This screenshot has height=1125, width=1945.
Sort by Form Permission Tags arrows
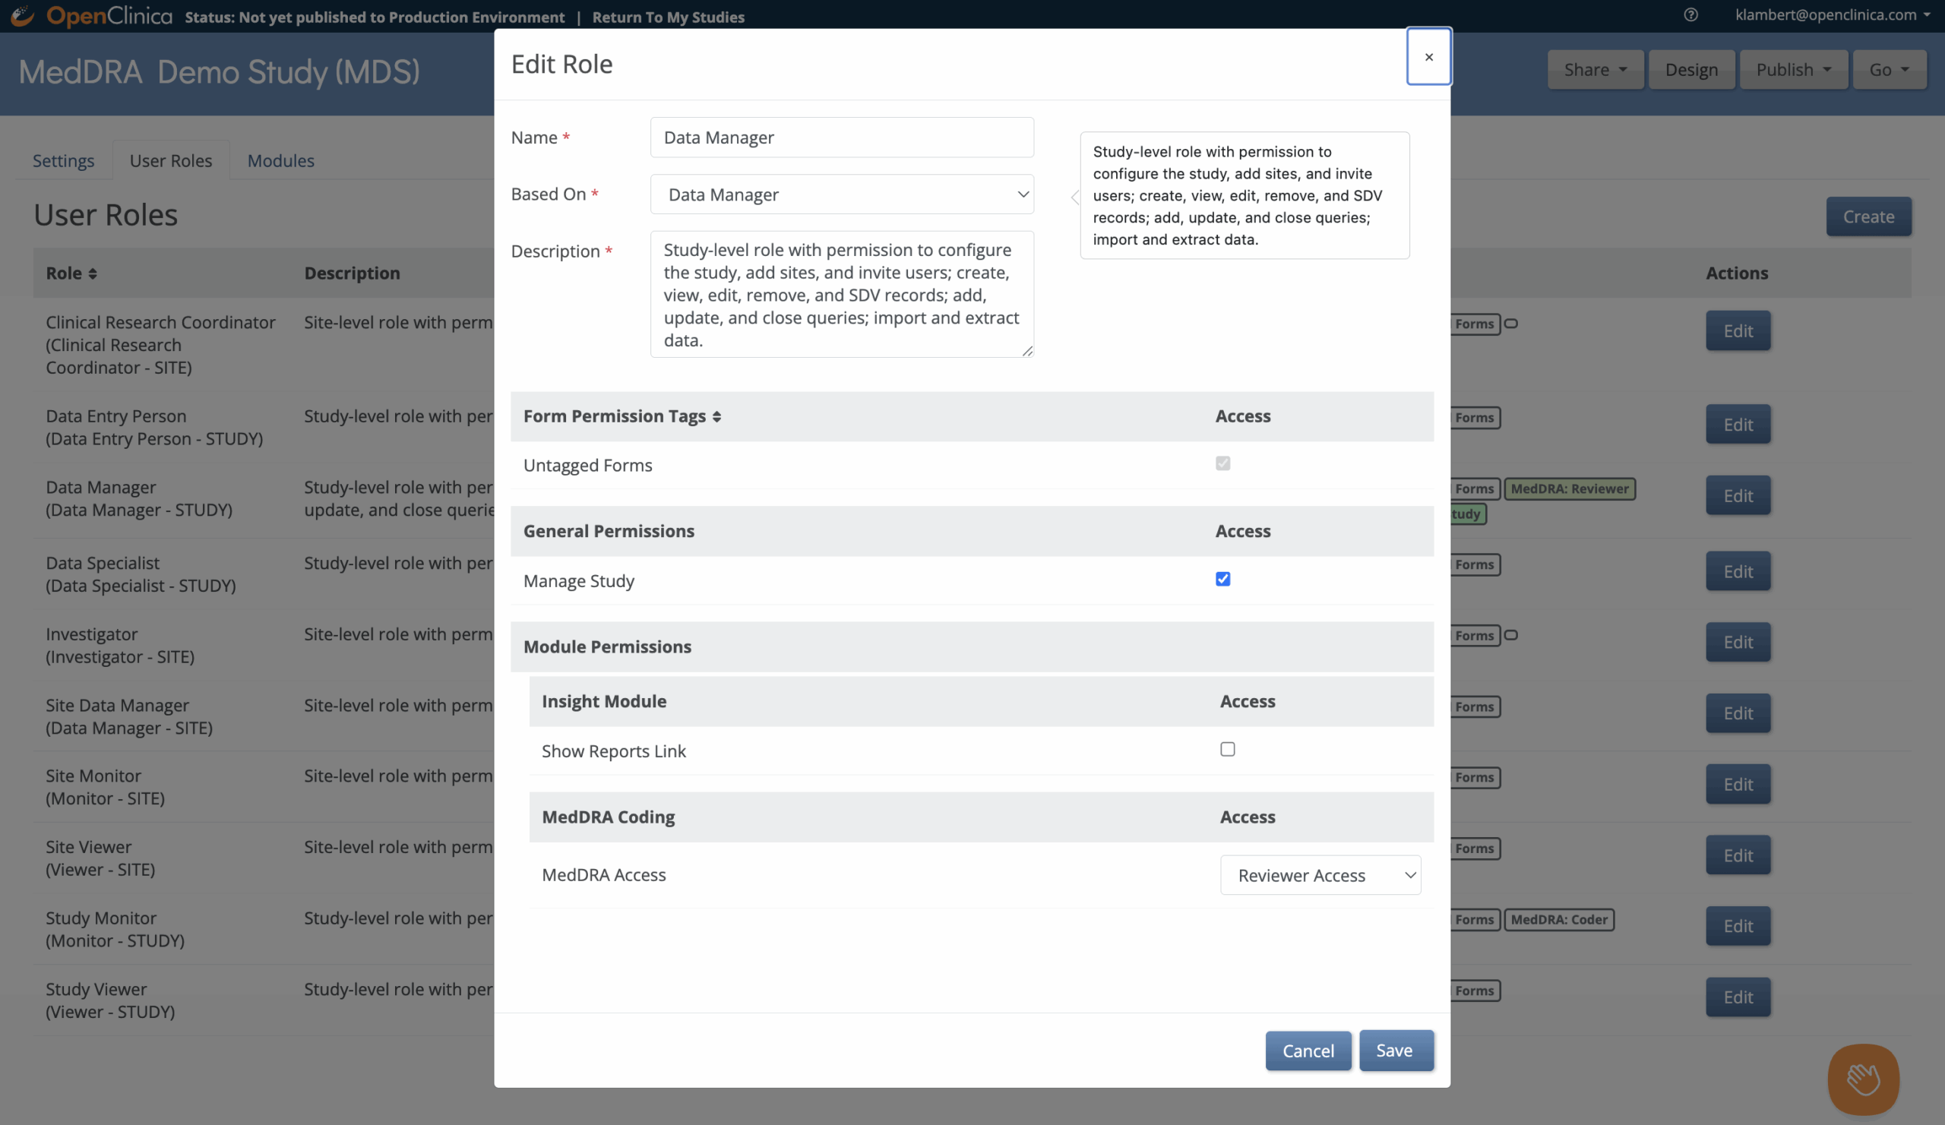(x=717, y=417)
